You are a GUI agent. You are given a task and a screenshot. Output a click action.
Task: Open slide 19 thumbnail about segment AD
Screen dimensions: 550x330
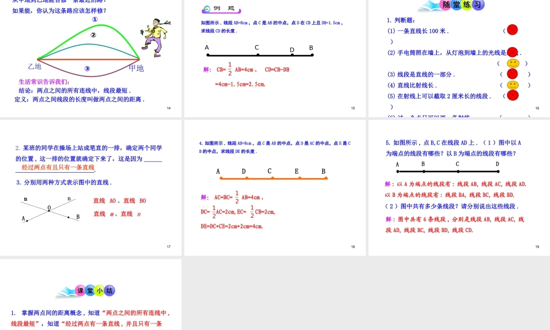tap(459, 188)
